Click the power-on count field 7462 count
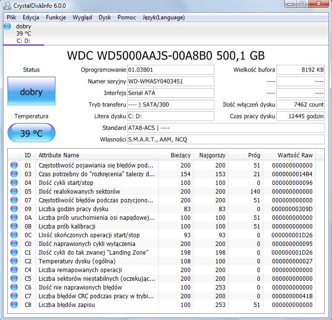Screen dimensions: 332x320 coord(301,105)
